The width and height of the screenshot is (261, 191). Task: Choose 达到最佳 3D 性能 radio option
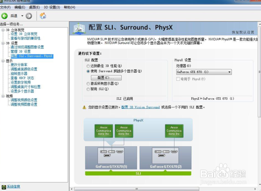coord(88,66)
